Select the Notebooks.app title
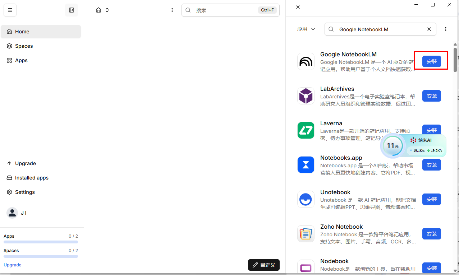Image resolution: width=459 pixels, height=275 pixels. click(x=341, y=158)
